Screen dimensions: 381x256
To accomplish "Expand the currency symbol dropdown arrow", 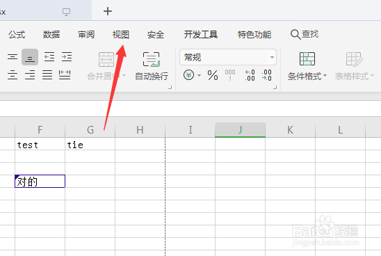I will coord(200,76).
